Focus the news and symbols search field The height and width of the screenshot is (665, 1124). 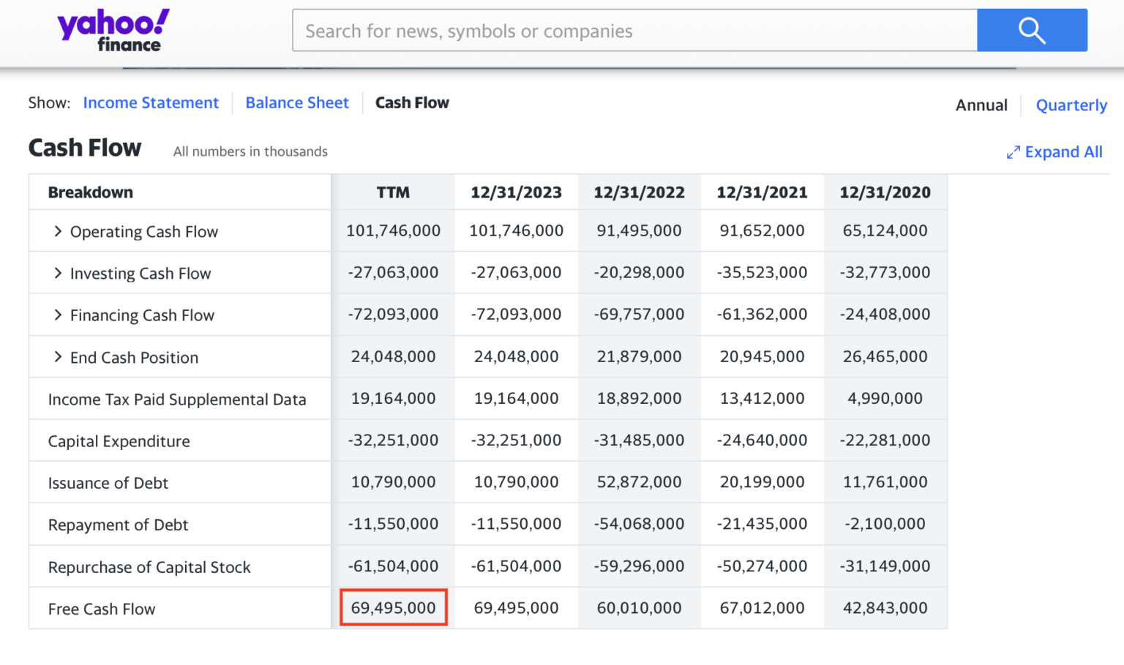pyautogui.click(x=634, y=31)
